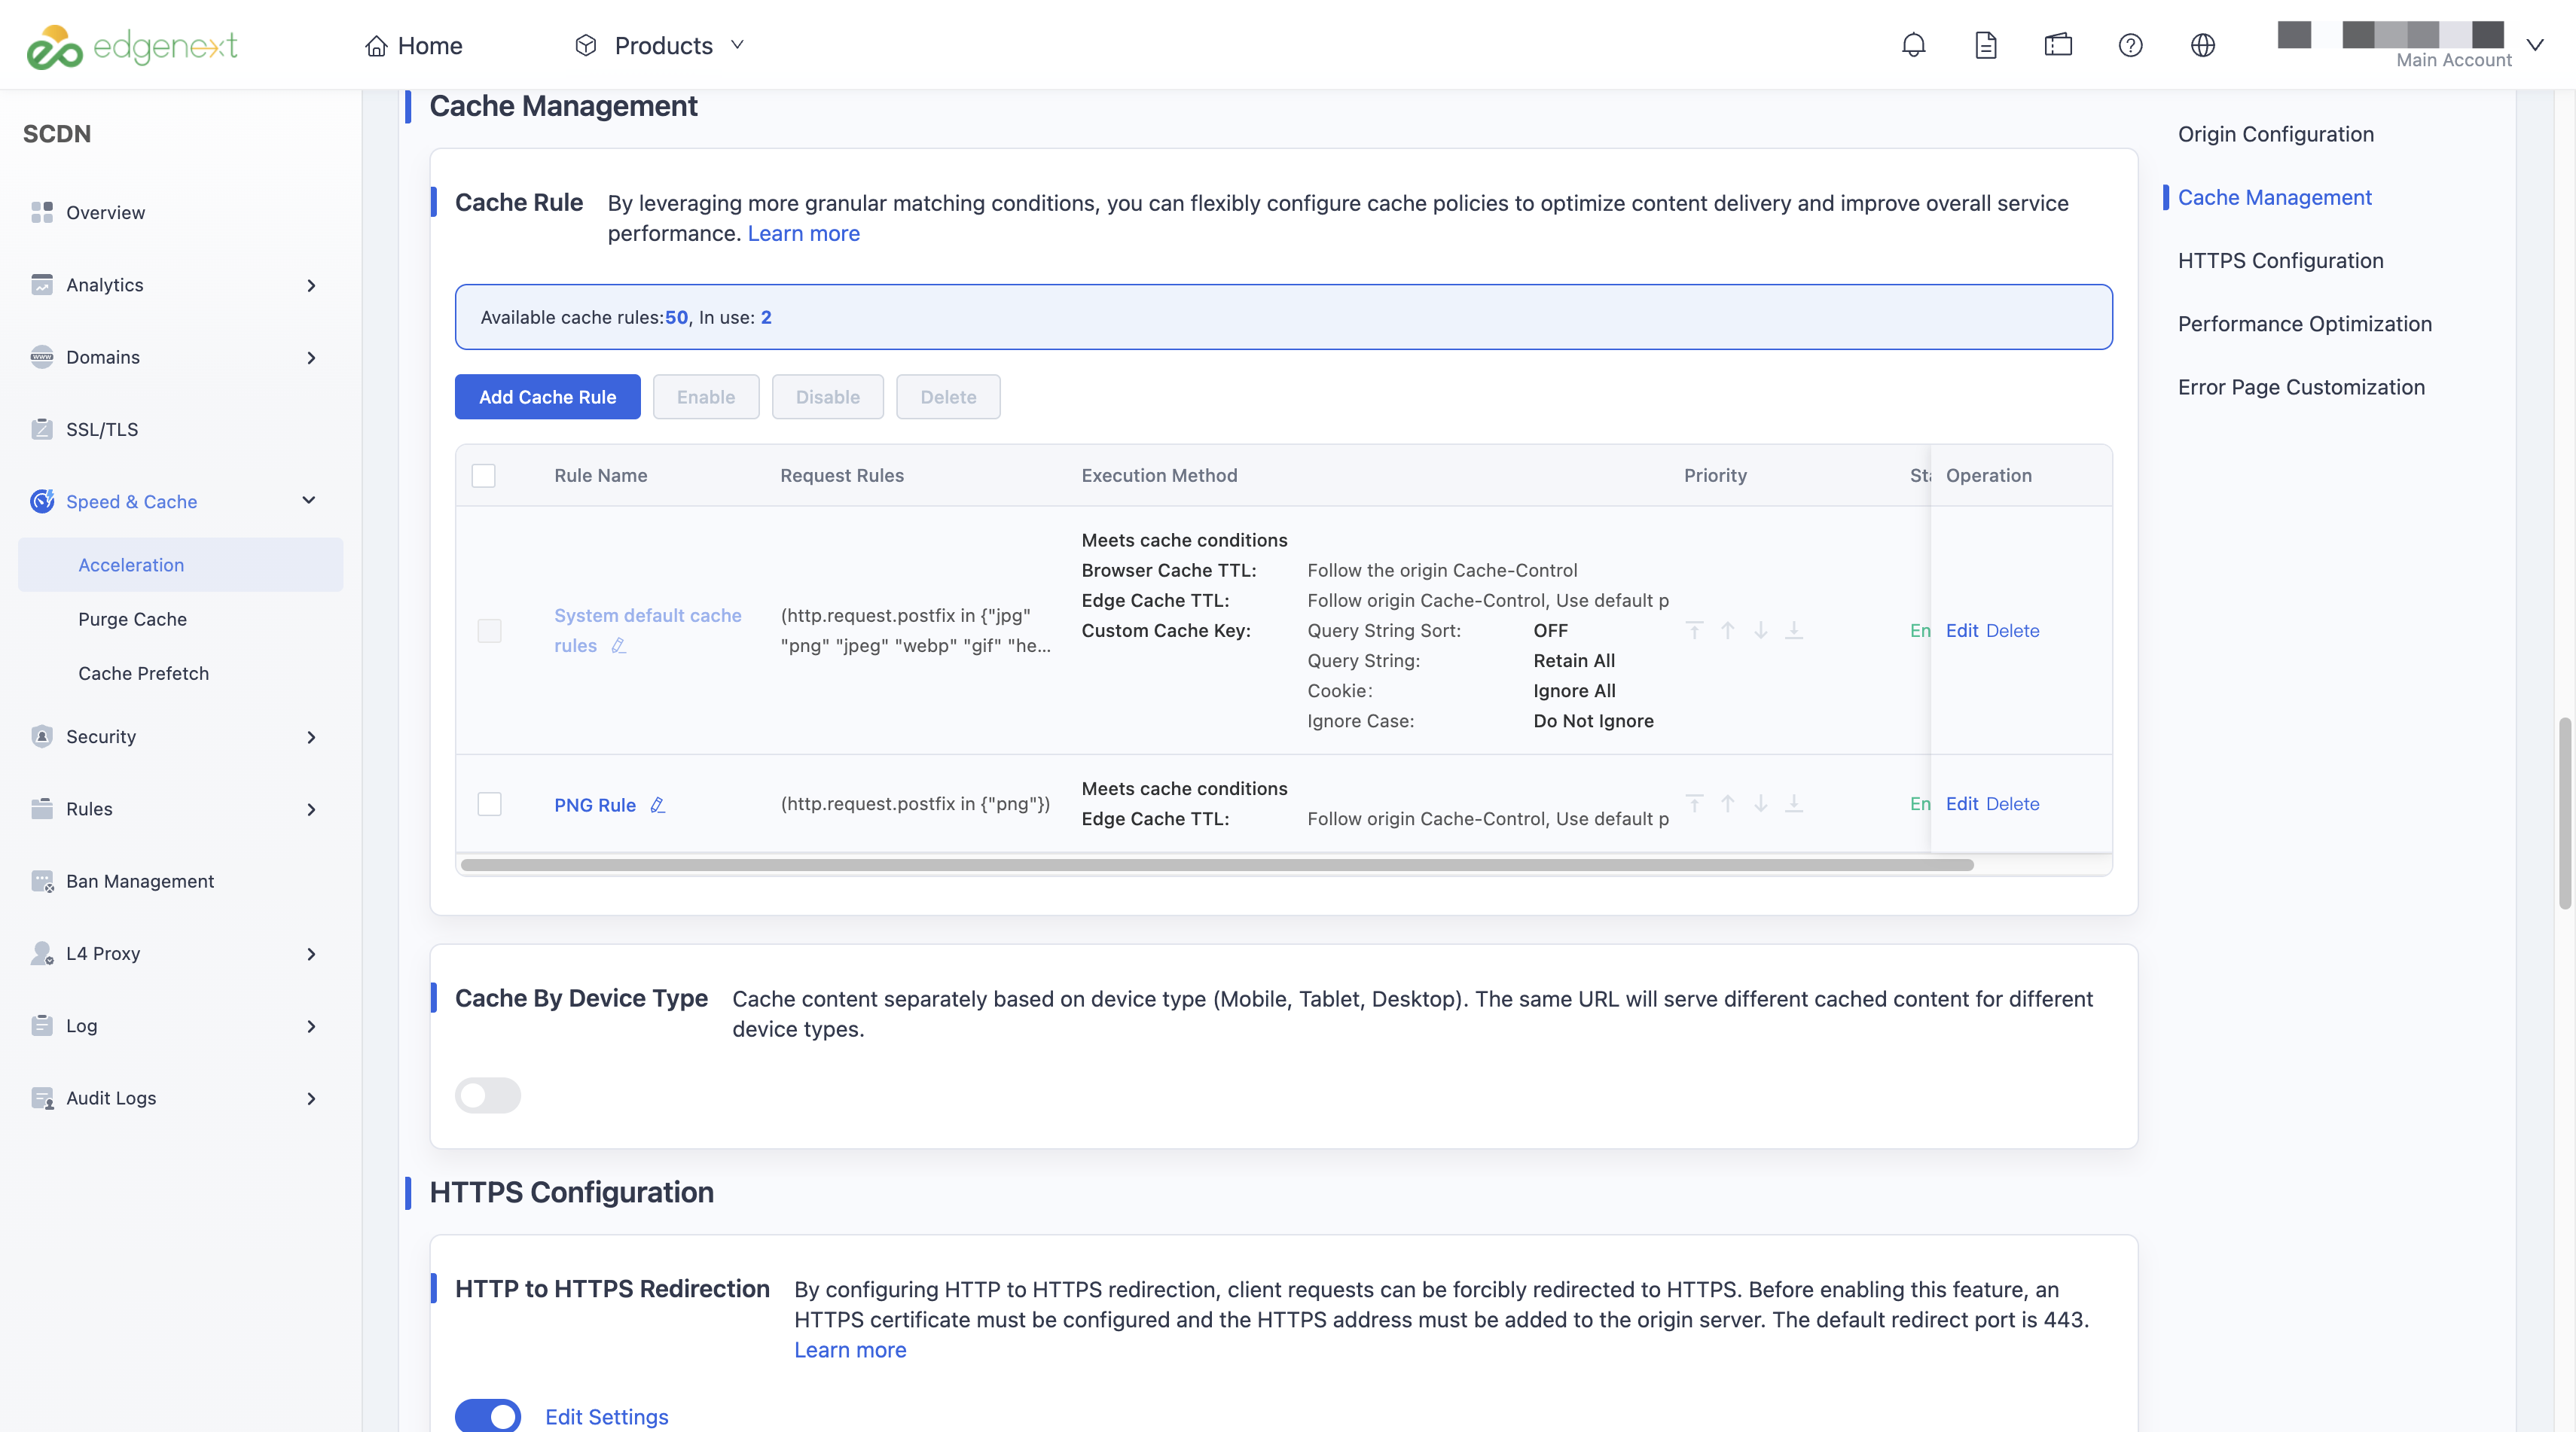
Task: Toggle Cache By Device Type switch
Action: pyautogui.click(x=488, y=1095)
